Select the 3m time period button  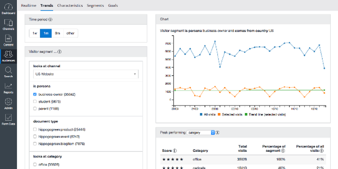click(57, 33)
